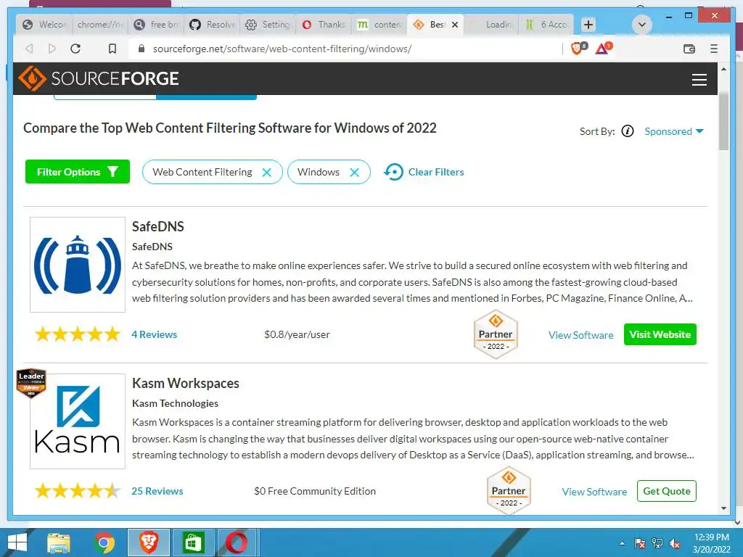
Task: Close the active Best tab
Action: point(455,25)
